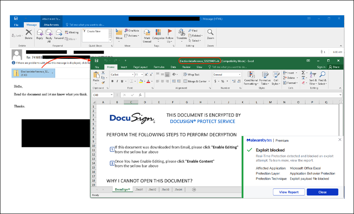Open the attachment dropdown arrow in Outlook
The width and height of the screenshot is (354, 214).
pyautogui.click(x=52, y=73)
